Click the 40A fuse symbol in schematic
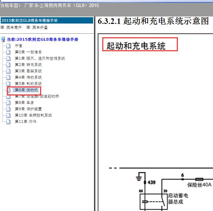 coord(199,179)
